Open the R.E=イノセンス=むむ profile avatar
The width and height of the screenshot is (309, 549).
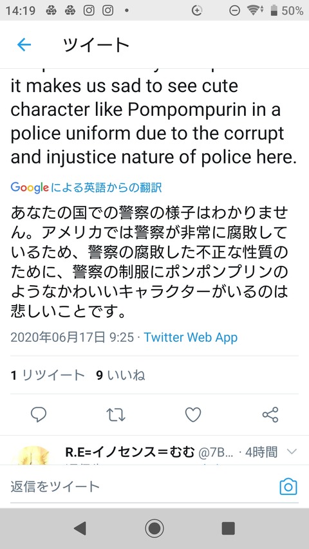click(x=33, y=455)
